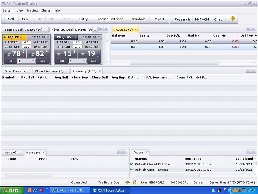This screenshot has height=194, width=258.
Task: Close the Accounts tab
Action: tap(135, 29)
